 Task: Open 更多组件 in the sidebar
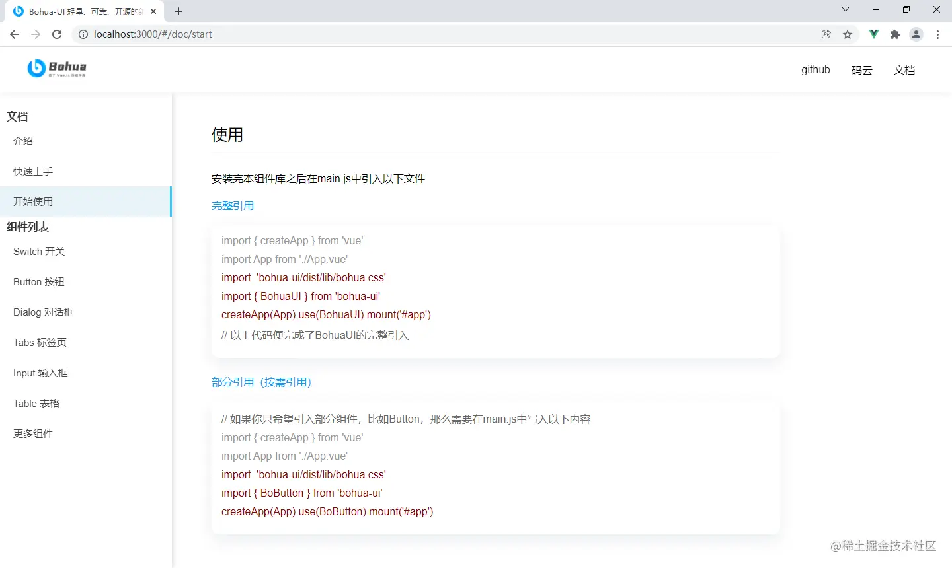pos(86,433)
